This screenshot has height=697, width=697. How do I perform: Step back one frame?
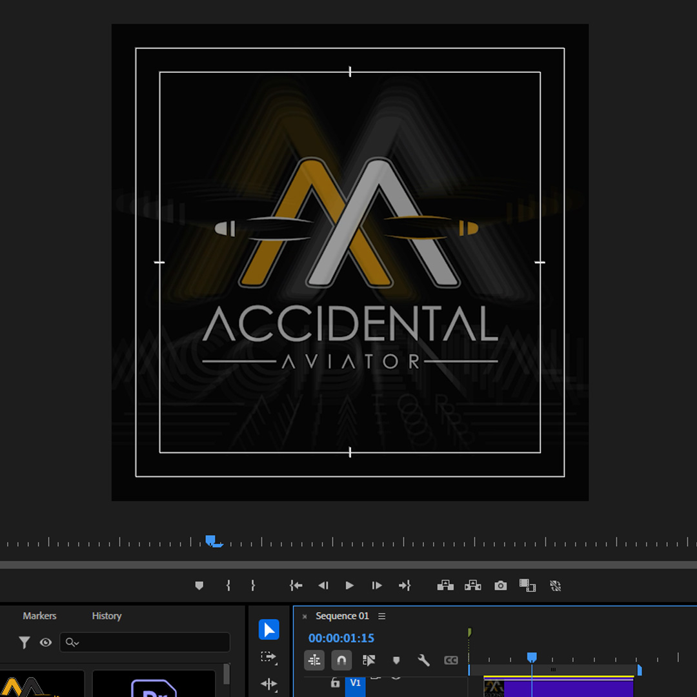point(323,585)
